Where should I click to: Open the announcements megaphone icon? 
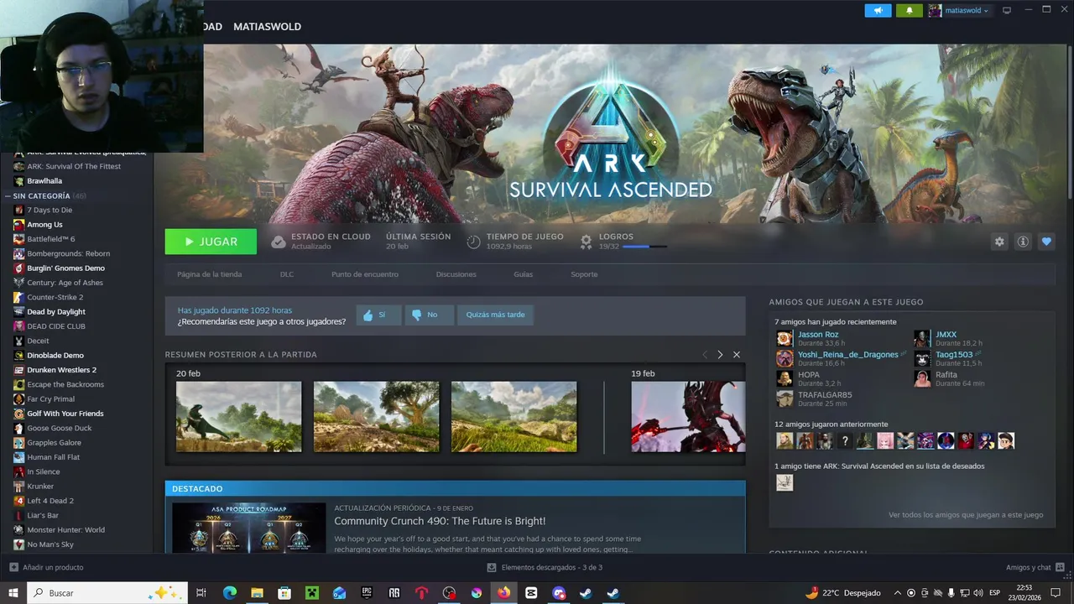pos(878,10)
